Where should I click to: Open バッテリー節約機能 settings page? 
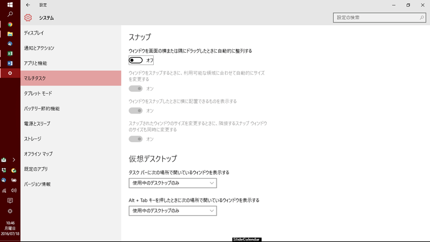[71, 109]
